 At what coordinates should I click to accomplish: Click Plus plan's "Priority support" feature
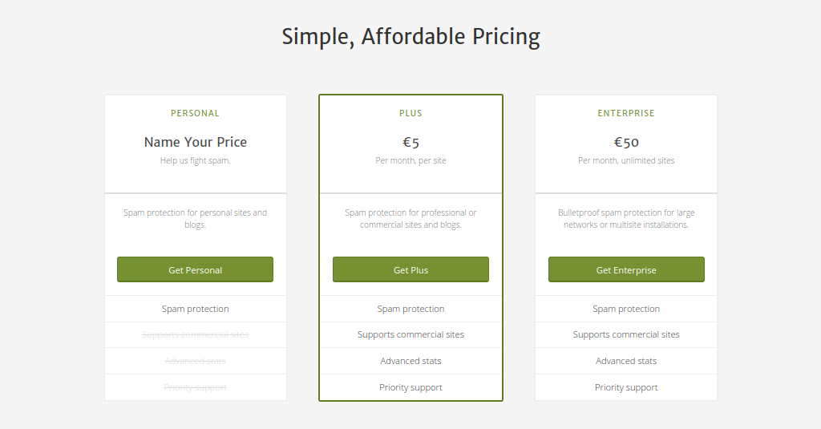pos(410,387)
